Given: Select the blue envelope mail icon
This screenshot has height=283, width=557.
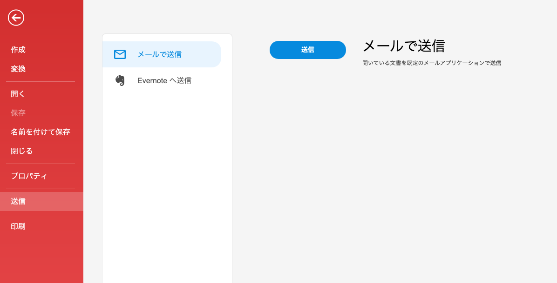Looking at the screenshot, I should (120, 54).
